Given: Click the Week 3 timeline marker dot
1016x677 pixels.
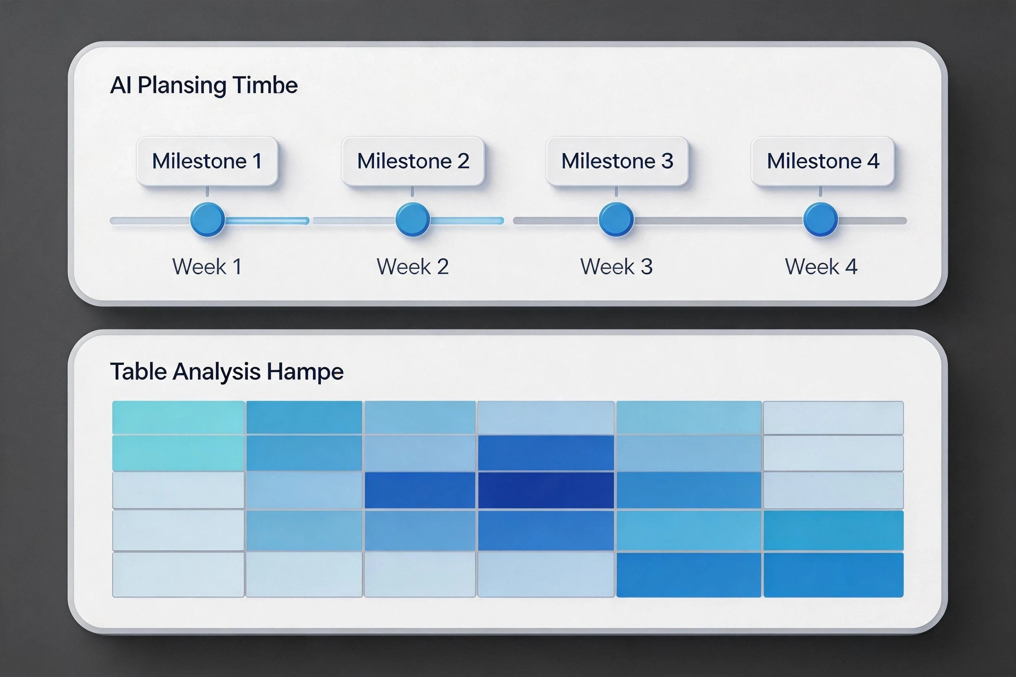Looking at the screenshot, I should (616, 219).
